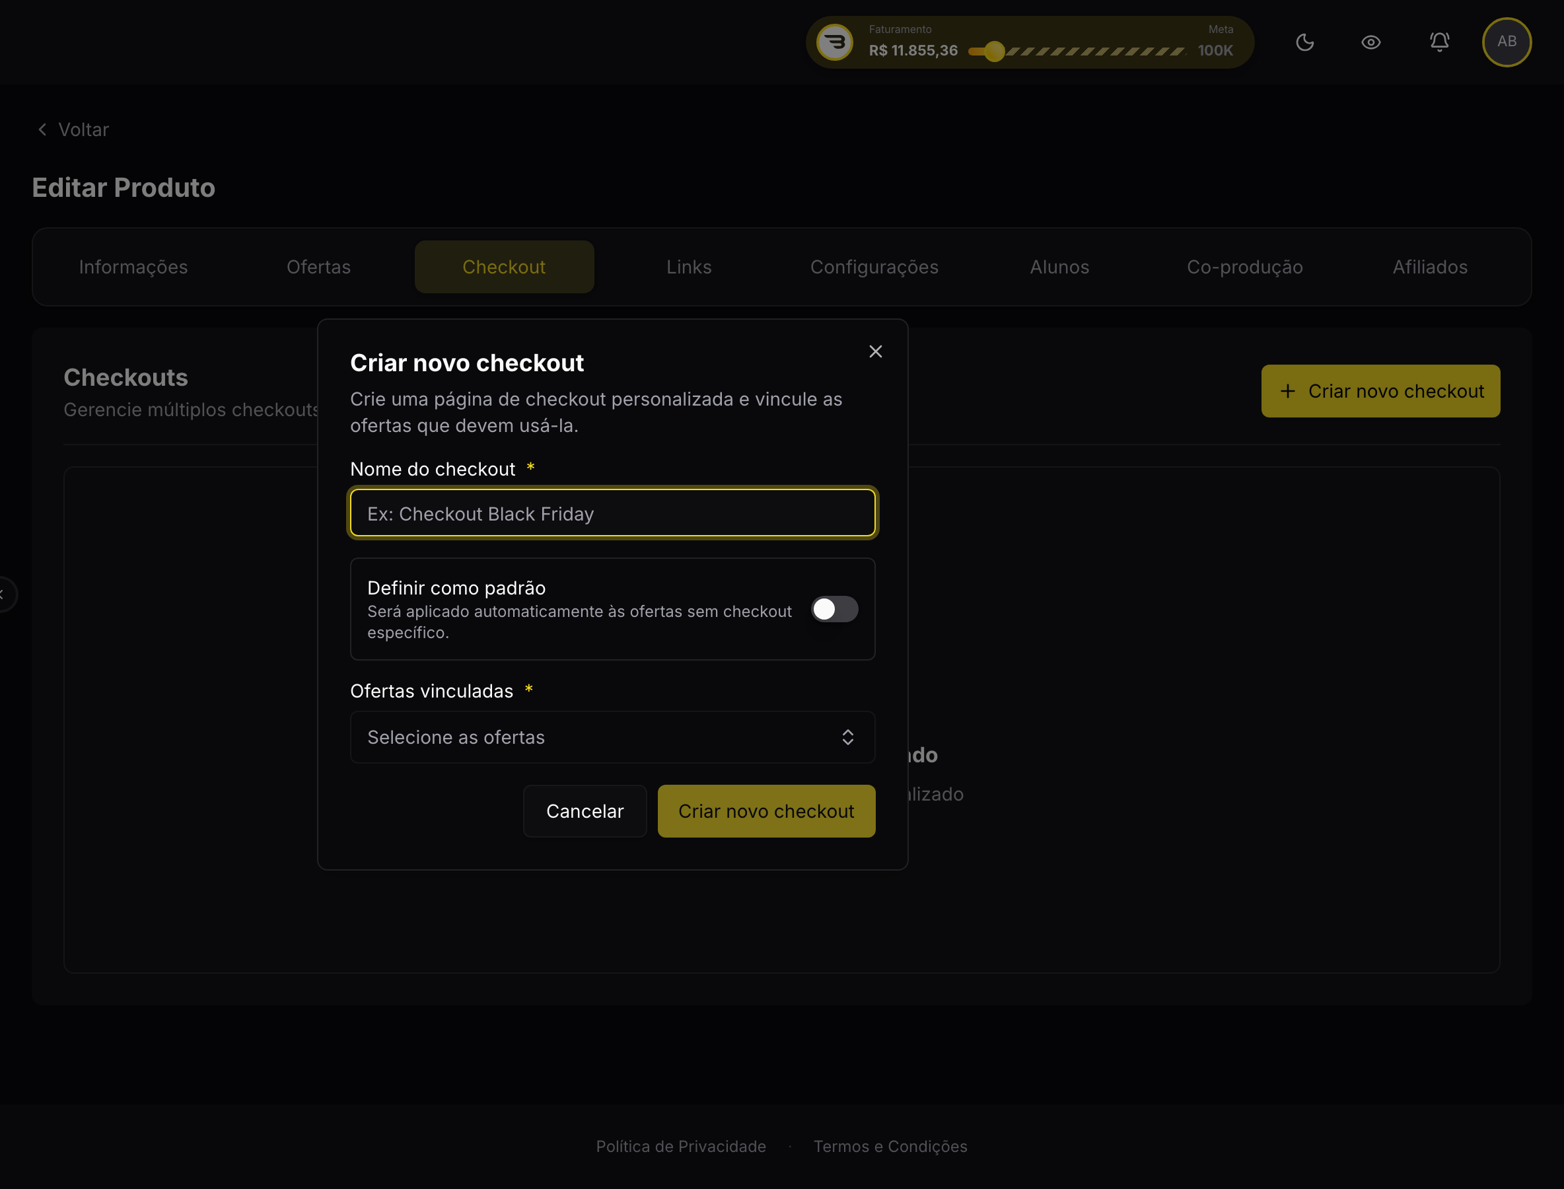This screenshot has height=1189, width=1564.
Task: Click the eye visibility icon in header
Action: click(x=1370, y=42)
